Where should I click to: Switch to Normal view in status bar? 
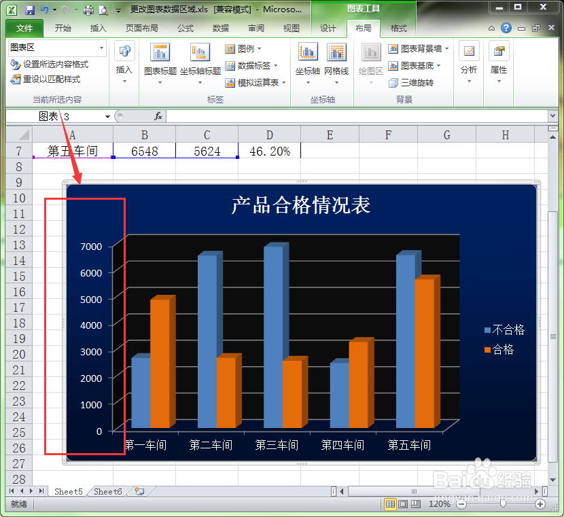coord(390,504)
